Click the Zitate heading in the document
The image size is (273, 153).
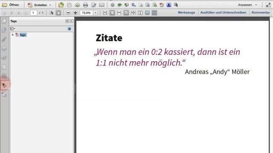tap(109, 38)
